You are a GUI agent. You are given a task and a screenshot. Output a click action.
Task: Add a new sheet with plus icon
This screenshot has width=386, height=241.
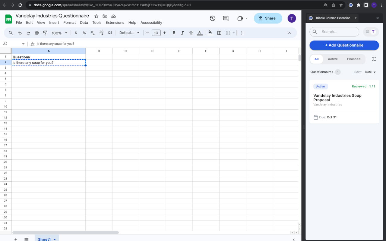pyautogui.click(x=16, y=239)
